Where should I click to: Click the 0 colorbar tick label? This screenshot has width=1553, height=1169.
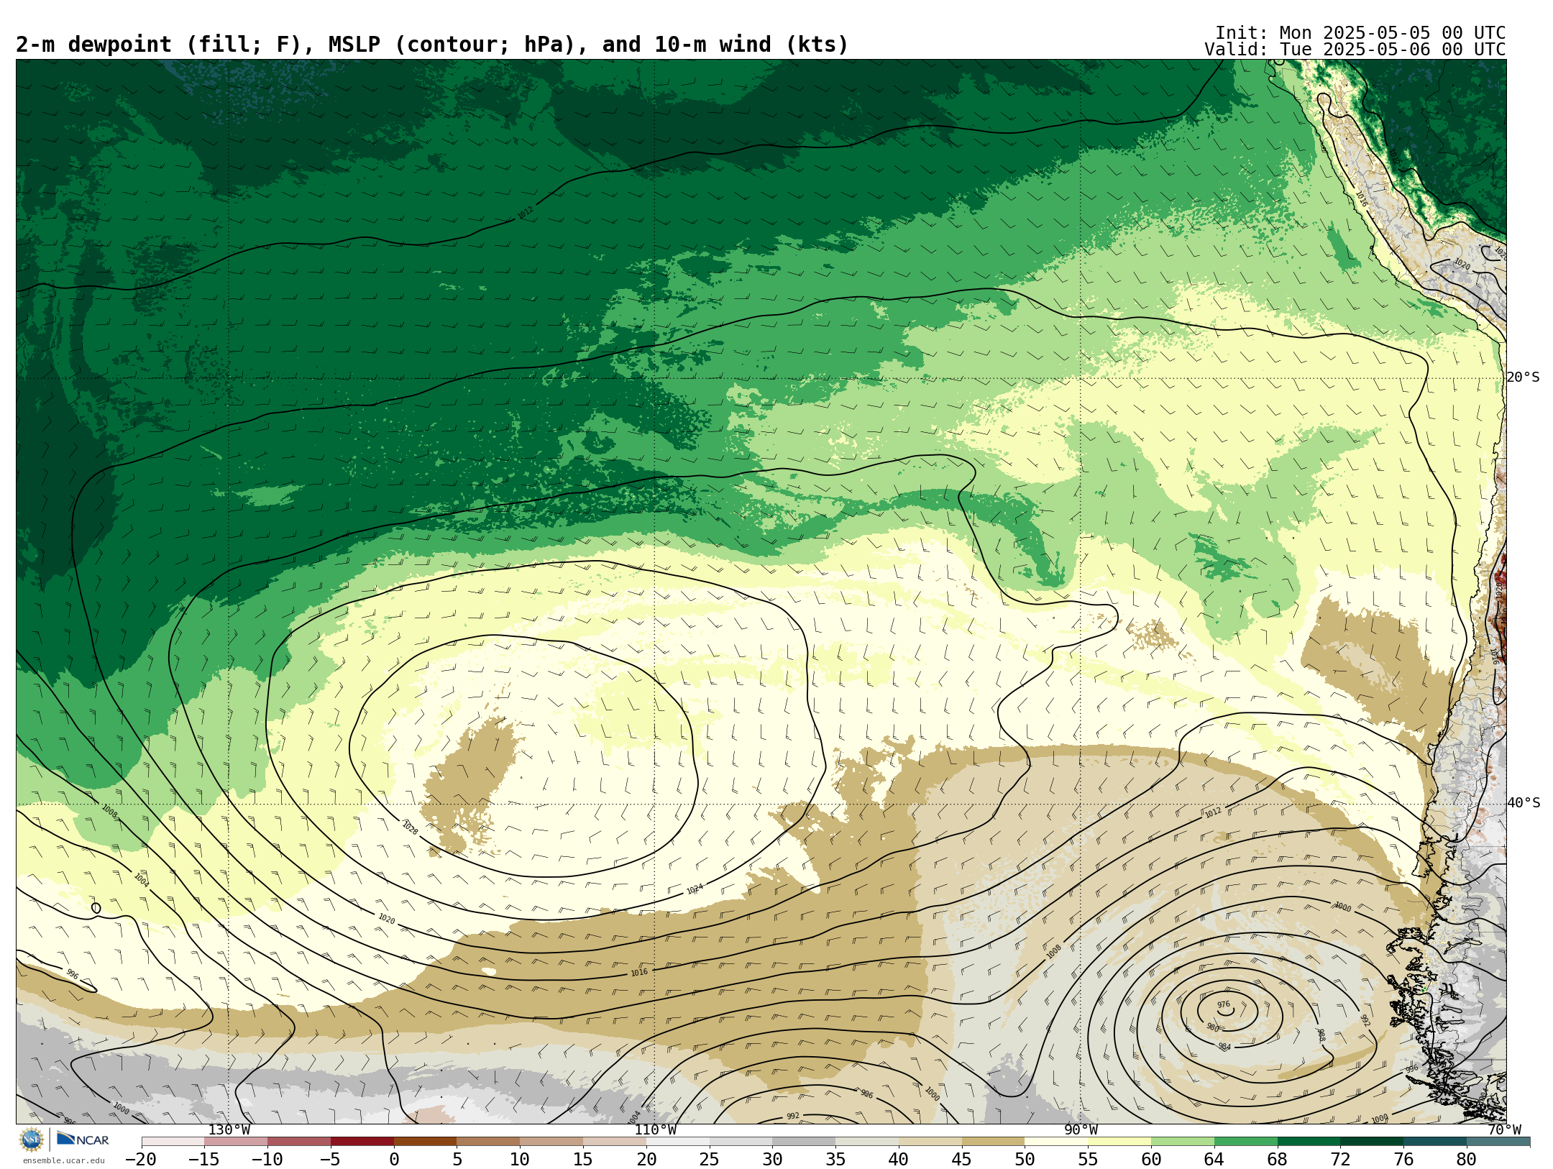click(x=394, y=1160)
